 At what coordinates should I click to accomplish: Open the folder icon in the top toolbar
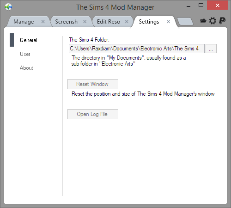203,21
